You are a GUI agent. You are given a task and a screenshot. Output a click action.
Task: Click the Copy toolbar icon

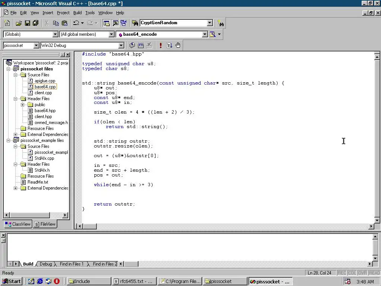[x=56, y=23]
